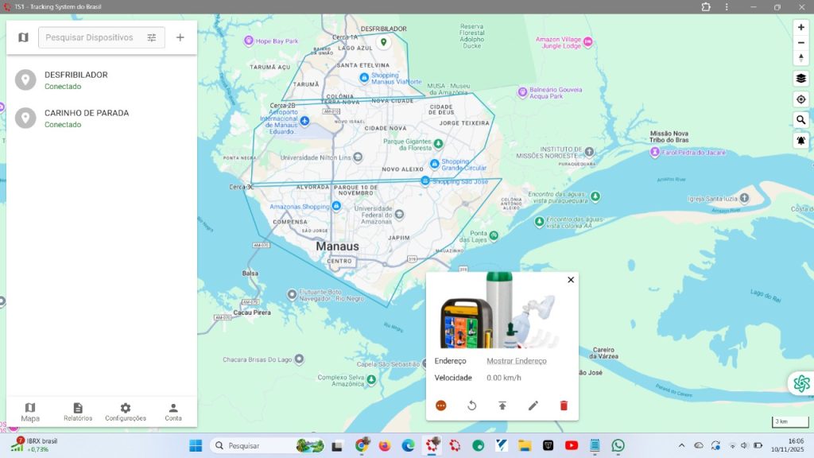Switch to the Configurações tab

tap(126, 412)
